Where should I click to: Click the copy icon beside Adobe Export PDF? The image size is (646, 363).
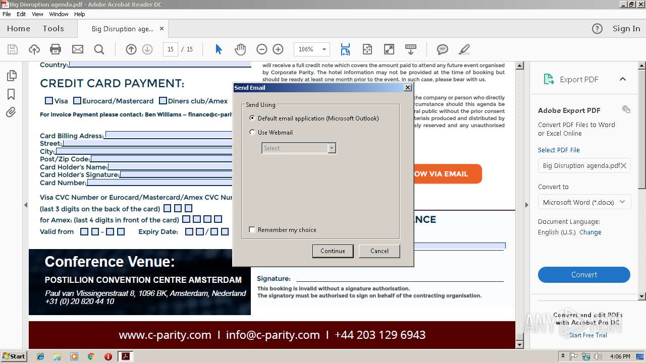626,109
